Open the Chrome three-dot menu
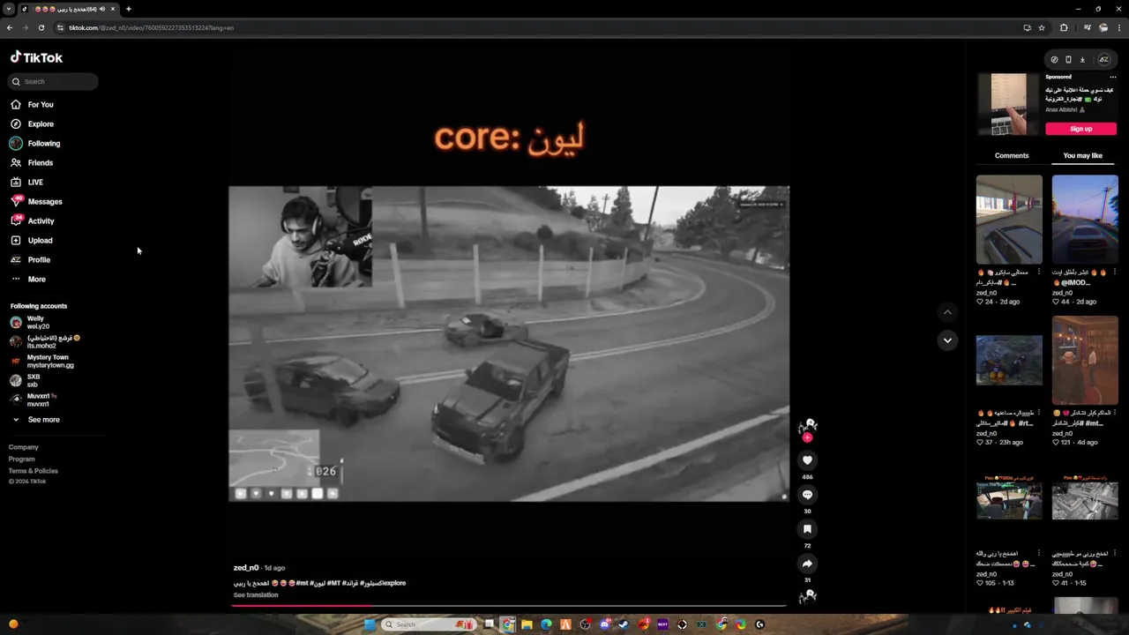This screenshot has width=1129, height=635. [x=1119, y=27]
